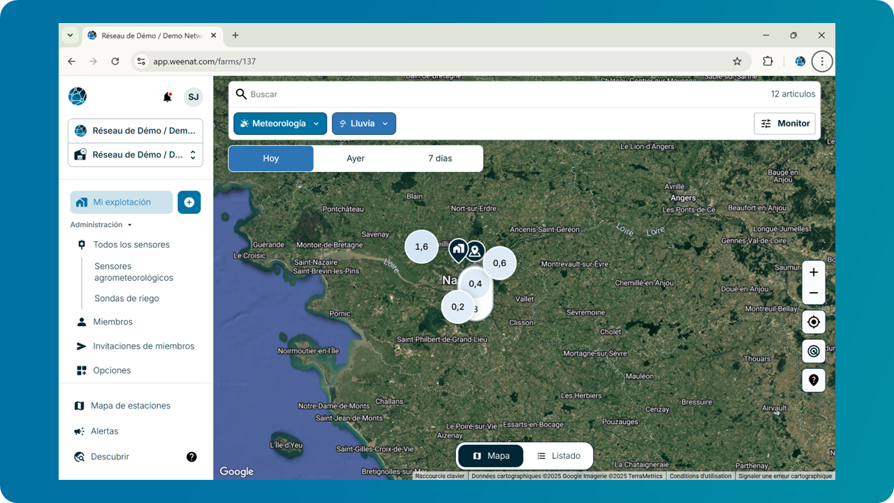894x503 pixels.
Task: View site information icon in address bar
Action: coord(142,61)
